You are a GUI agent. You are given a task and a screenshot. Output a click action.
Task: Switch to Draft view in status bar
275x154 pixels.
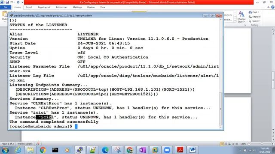(x=237, y=144)
